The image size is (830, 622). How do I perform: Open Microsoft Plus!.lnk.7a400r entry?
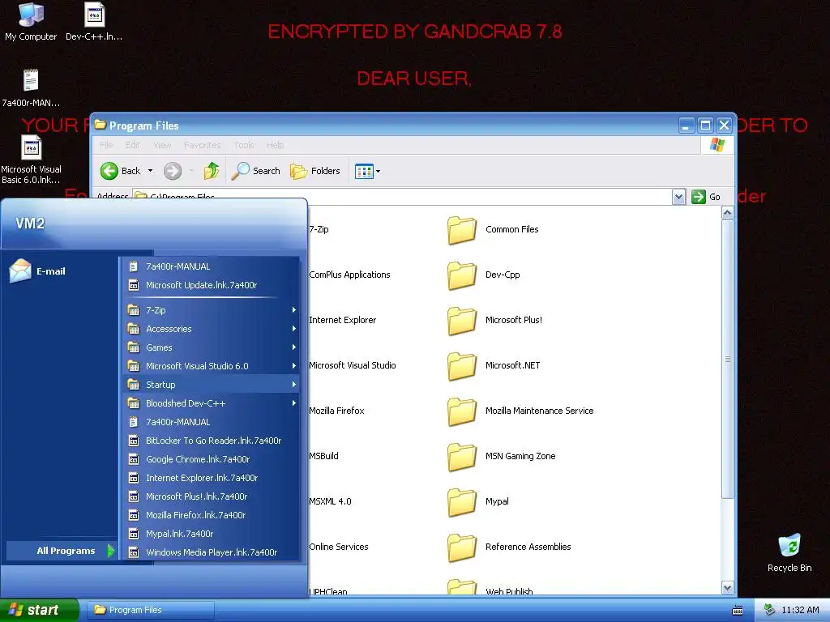coord(211,496)
